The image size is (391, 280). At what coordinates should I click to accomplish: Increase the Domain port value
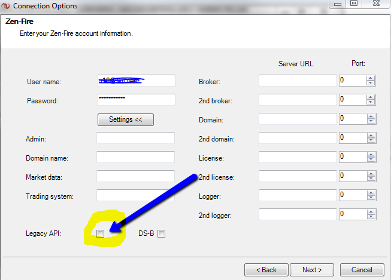click(x=371, y=116)
